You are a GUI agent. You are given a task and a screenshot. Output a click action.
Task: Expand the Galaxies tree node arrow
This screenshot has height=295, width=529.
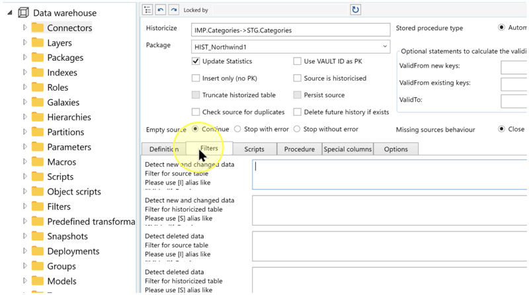click(24, 102)
